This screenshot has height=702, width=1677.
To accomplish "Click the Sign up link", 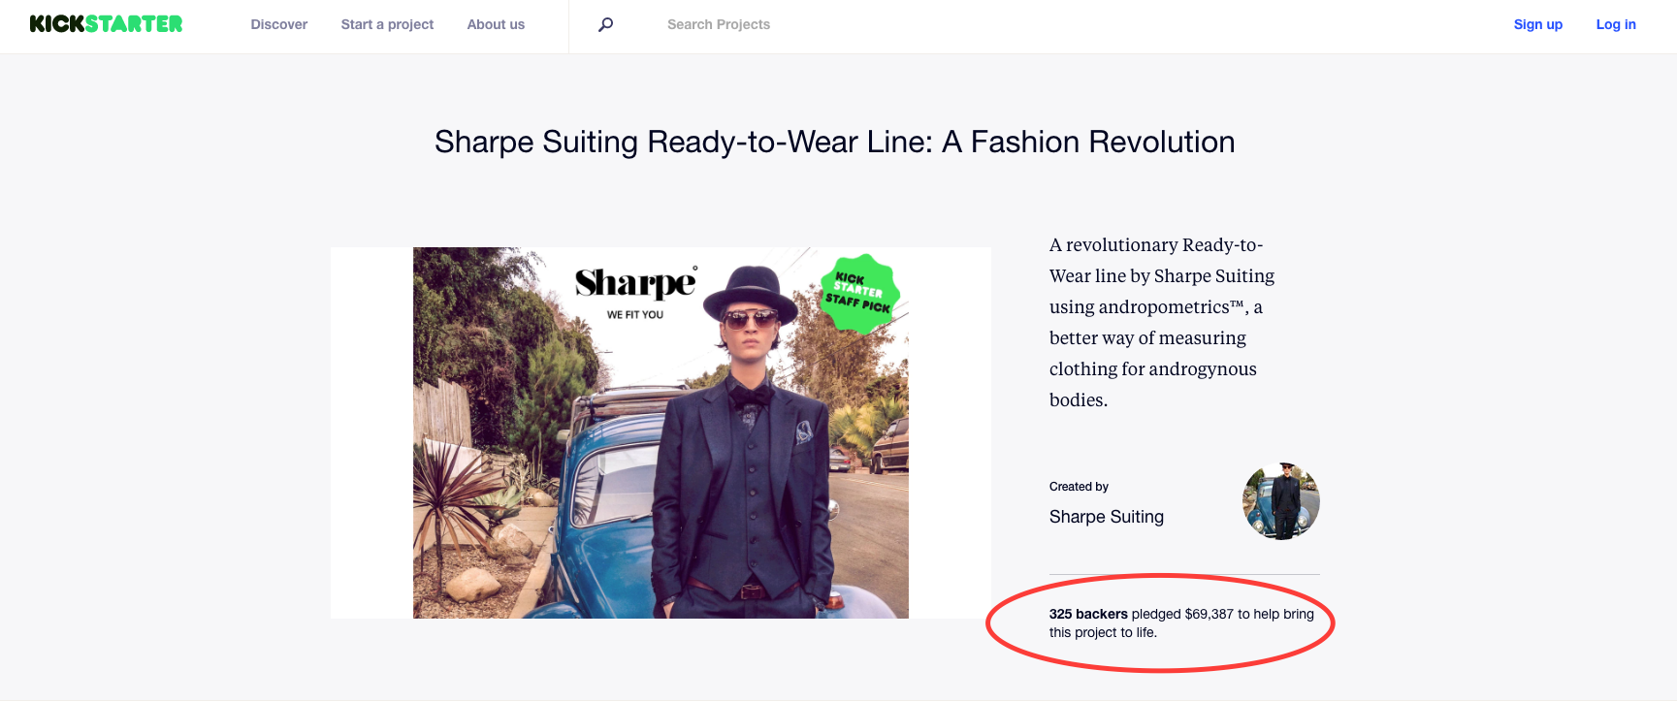I will tap(1538, 24).
